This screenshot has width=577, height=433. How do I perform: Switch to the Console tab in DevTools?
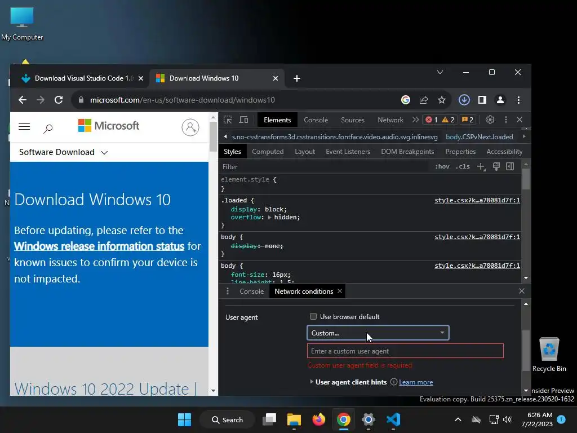click(x=316, y=120)
